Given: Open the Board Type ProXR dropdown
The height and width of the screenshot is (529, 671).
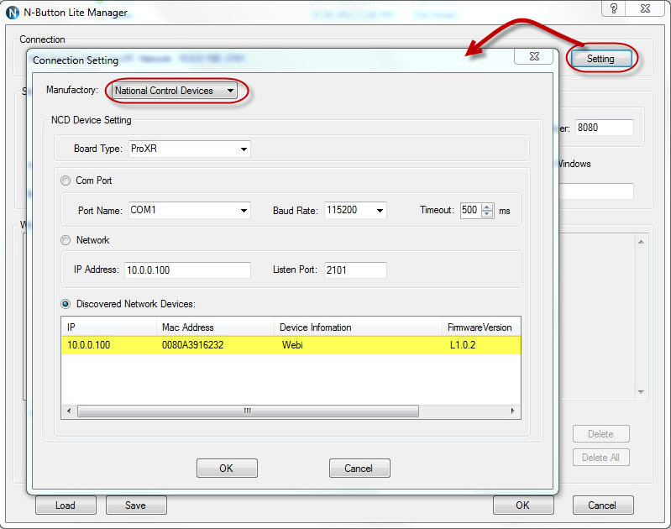Looking at the screenshot, I should (190, 149).
